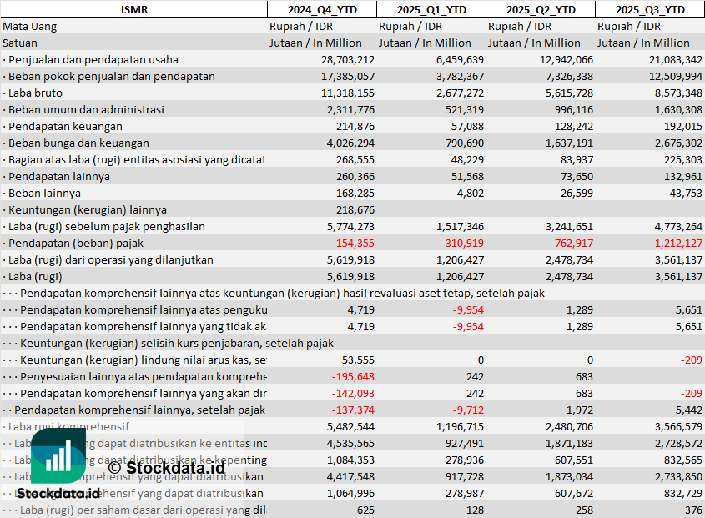
Task: Click the value 5,774,273
Action: click(350, 226)
